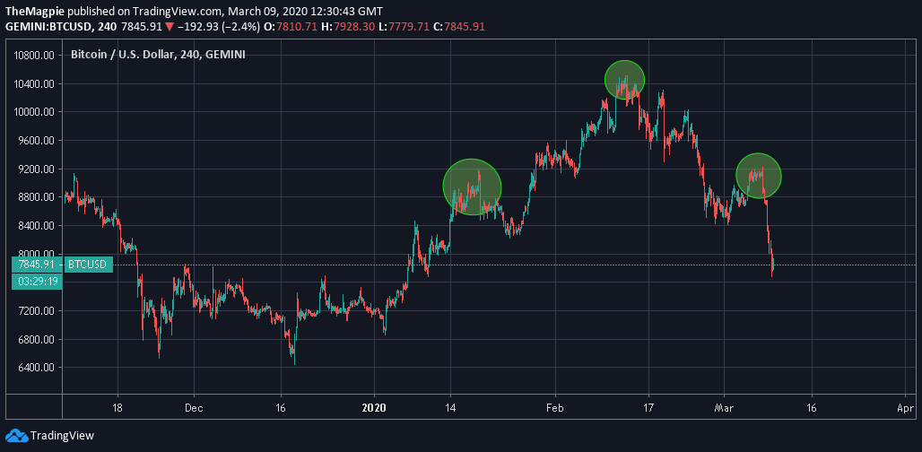Click the BTCUSD price line tag
The height and width of the screenshot is (452, 922).
87,265
